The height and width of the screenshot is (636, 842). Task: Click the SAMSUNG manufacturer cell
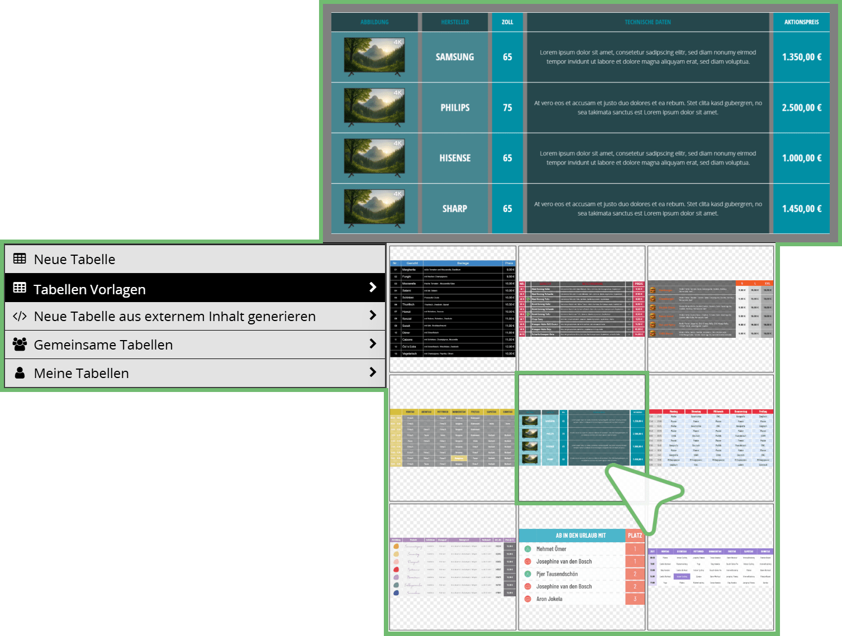[x=455, y=57]
